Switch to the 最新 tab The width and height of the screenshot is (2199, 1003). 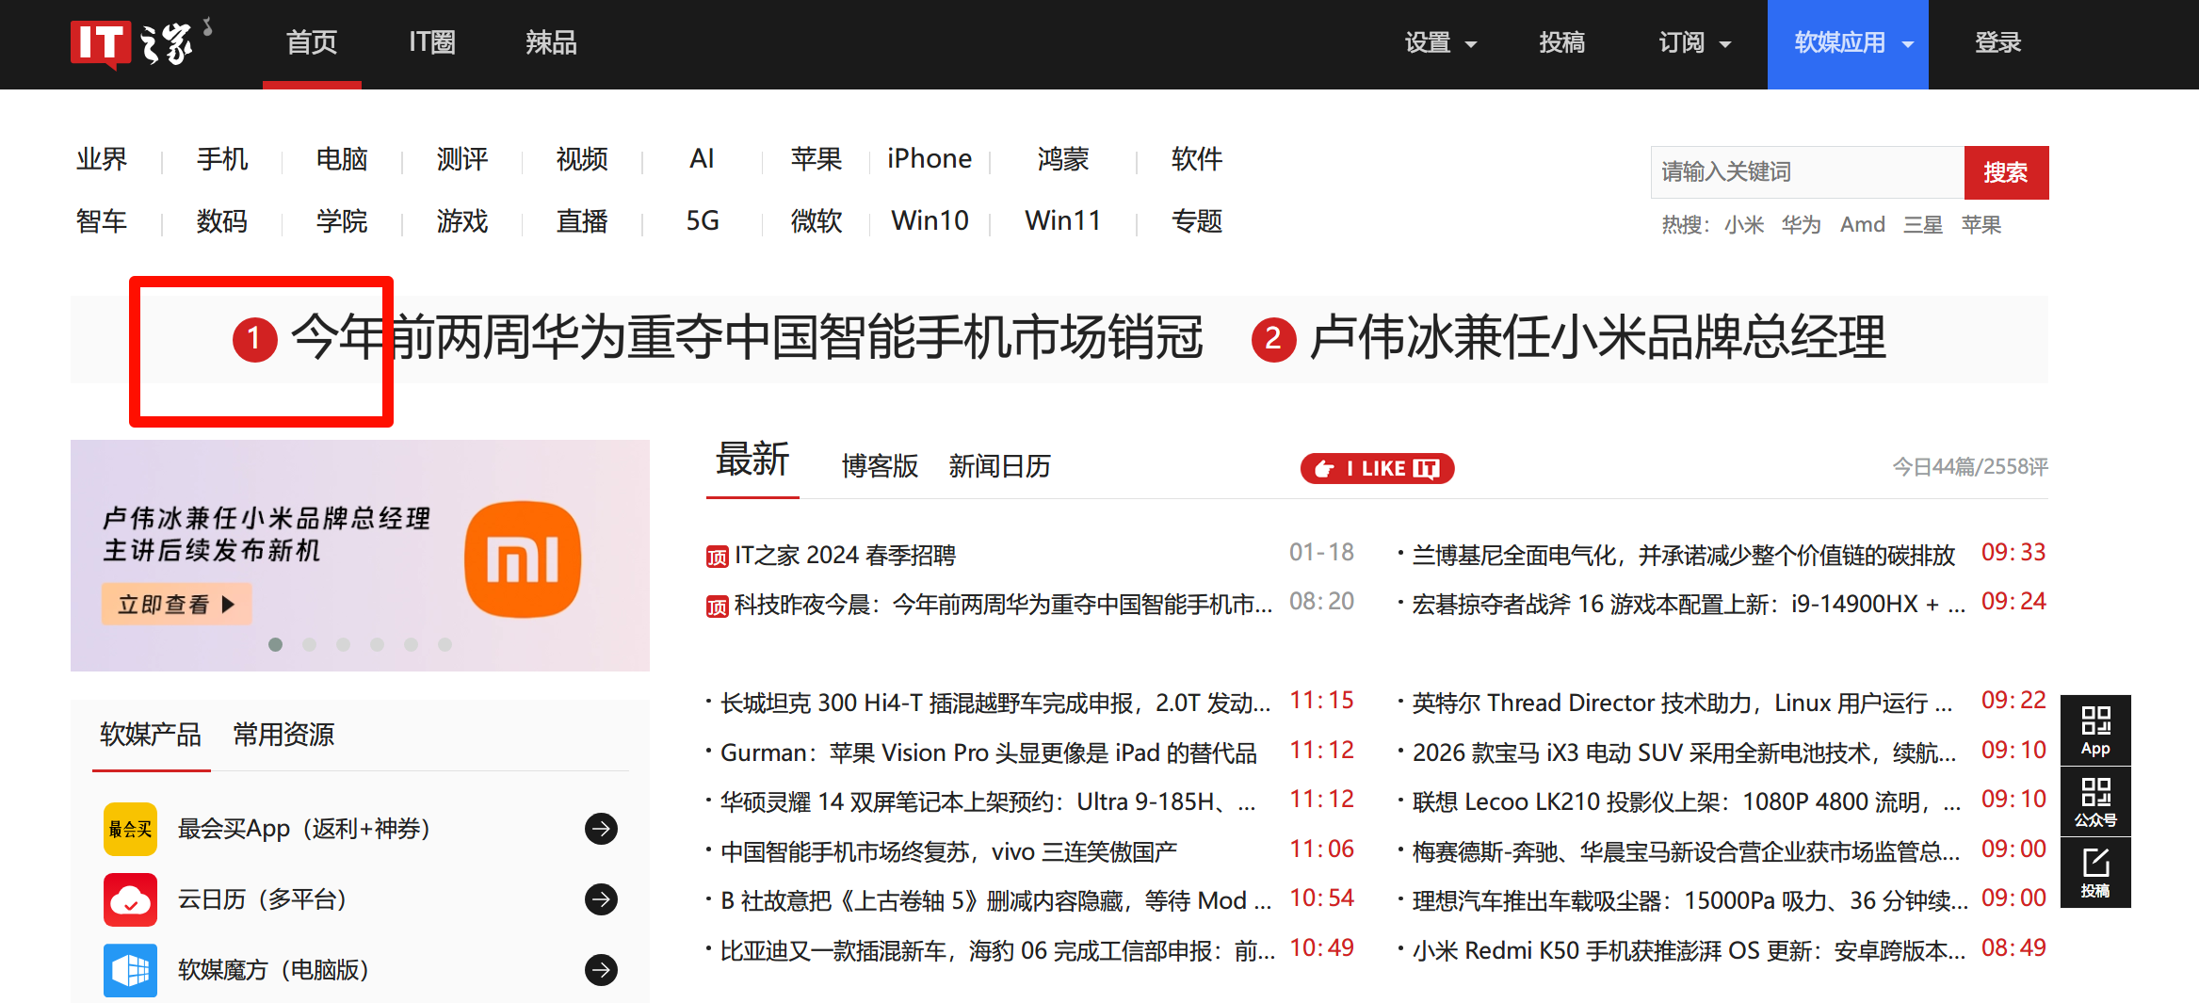(x=752, y=461)
